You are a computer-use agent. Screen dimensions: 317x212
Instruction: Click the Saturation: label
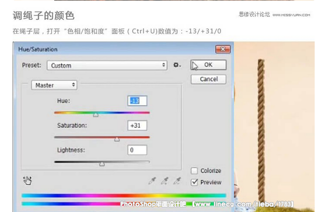[x=72, y=126]
